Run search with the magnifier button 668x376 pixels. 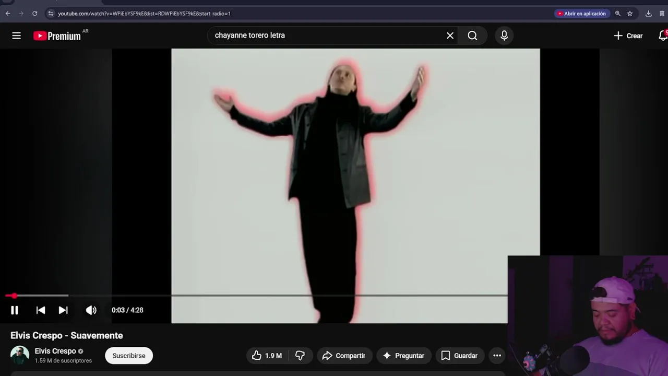coord(472,36)
